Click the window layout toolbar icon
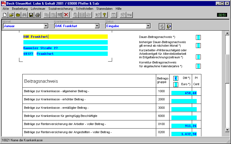The image size is (231, 144). coord(113,15)
